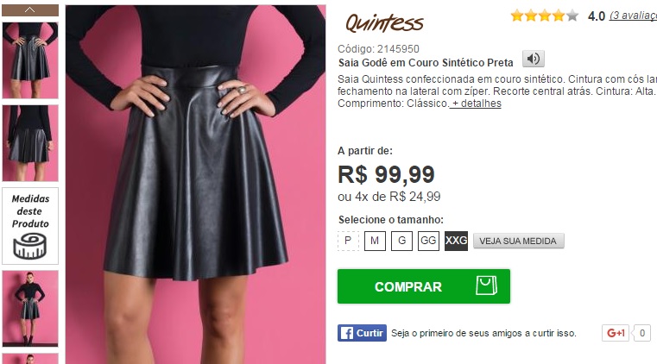Click the Quintess brand logo
This screenshot has width=657, height=364.
coord(384,23)
